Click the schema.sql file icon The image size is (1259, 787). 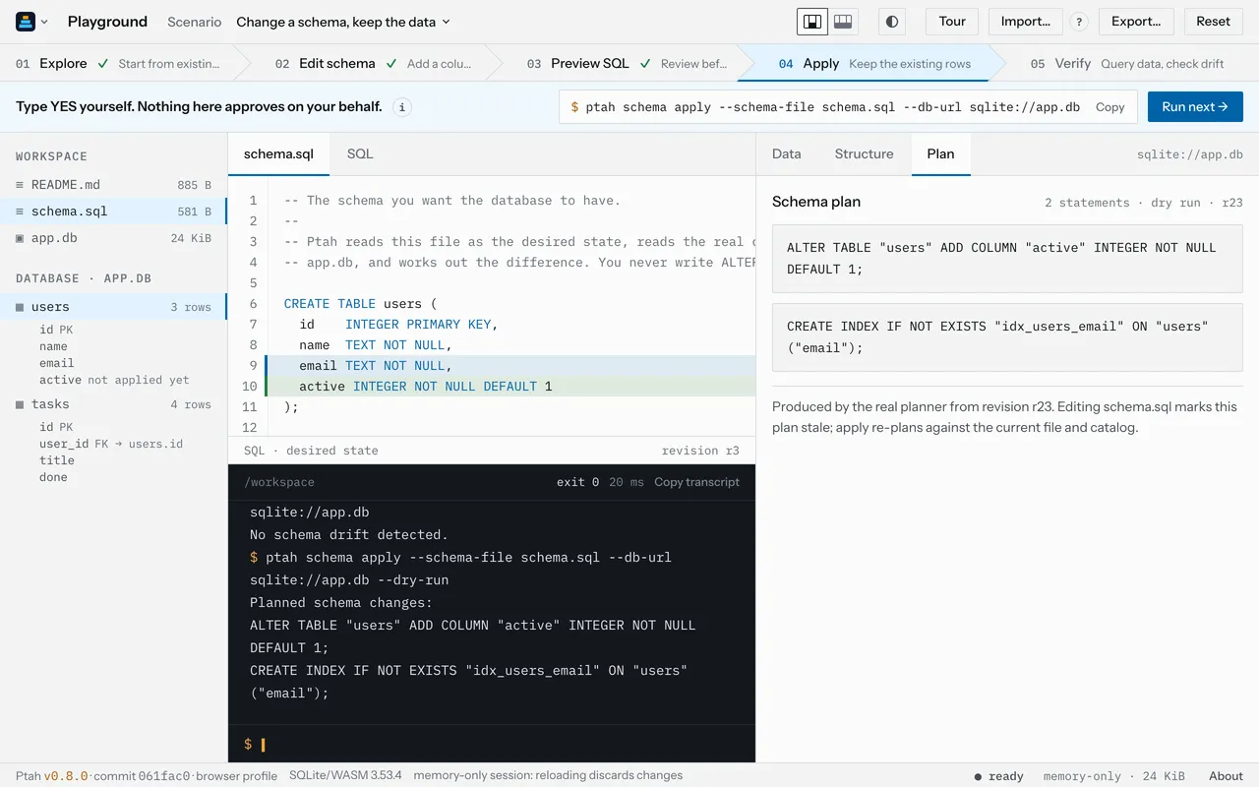[x=20, y=212]
